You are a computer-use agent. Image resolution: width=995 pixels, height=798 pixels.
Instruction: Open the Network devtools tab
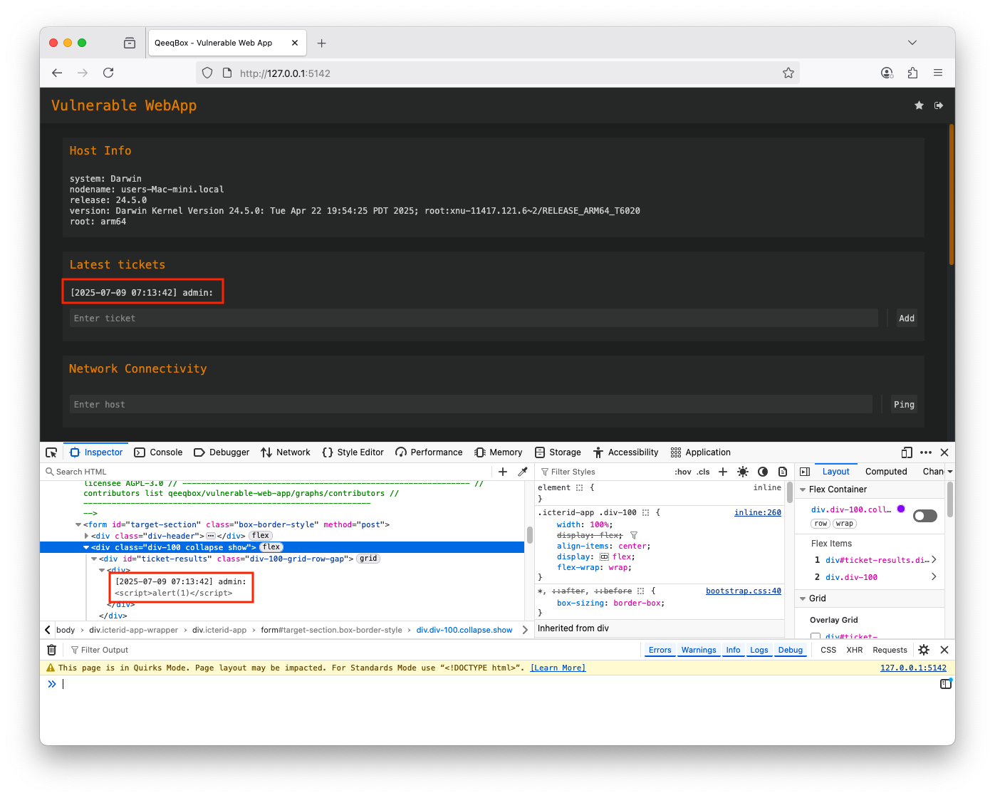286,452
